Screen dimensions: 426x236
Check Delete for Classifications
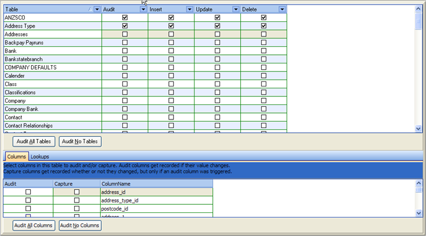coord(263,92)
